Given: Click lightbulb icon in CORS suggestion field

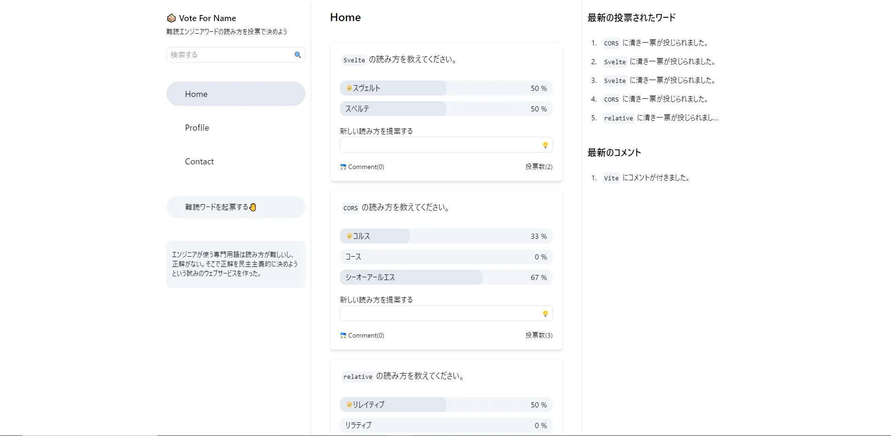Looking at the screenshot, I should [x=545, y=314].
